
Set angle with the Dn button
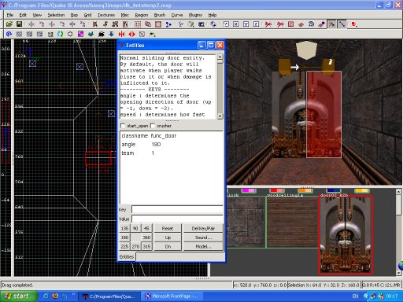(168, 246)
